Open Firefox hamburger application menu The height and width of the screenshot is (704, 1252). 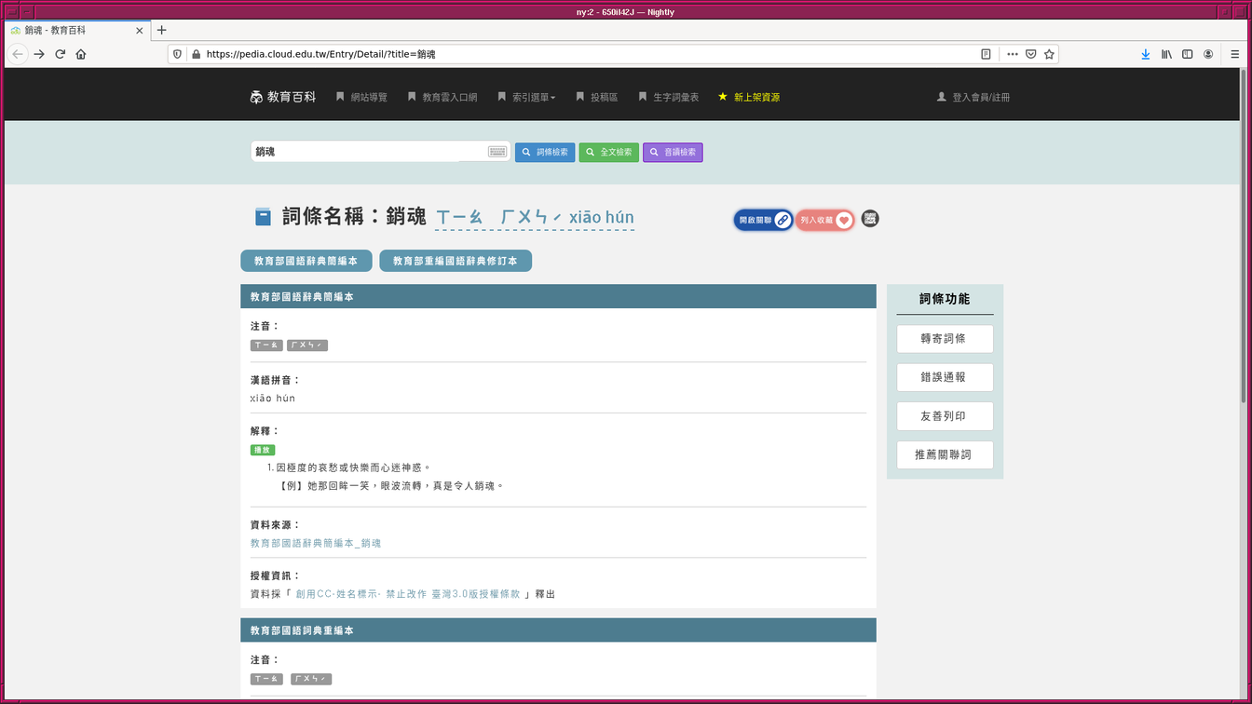pos(1234,54)
